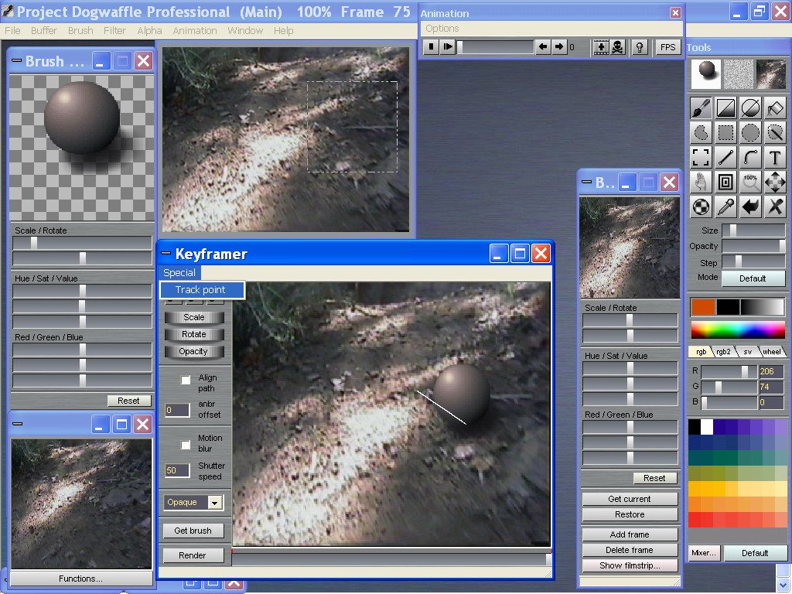Select the paintbrush tool in Tools panel
Image resolution: width=792 pixels, height=594 pixels.
click(x=701, y=108)
